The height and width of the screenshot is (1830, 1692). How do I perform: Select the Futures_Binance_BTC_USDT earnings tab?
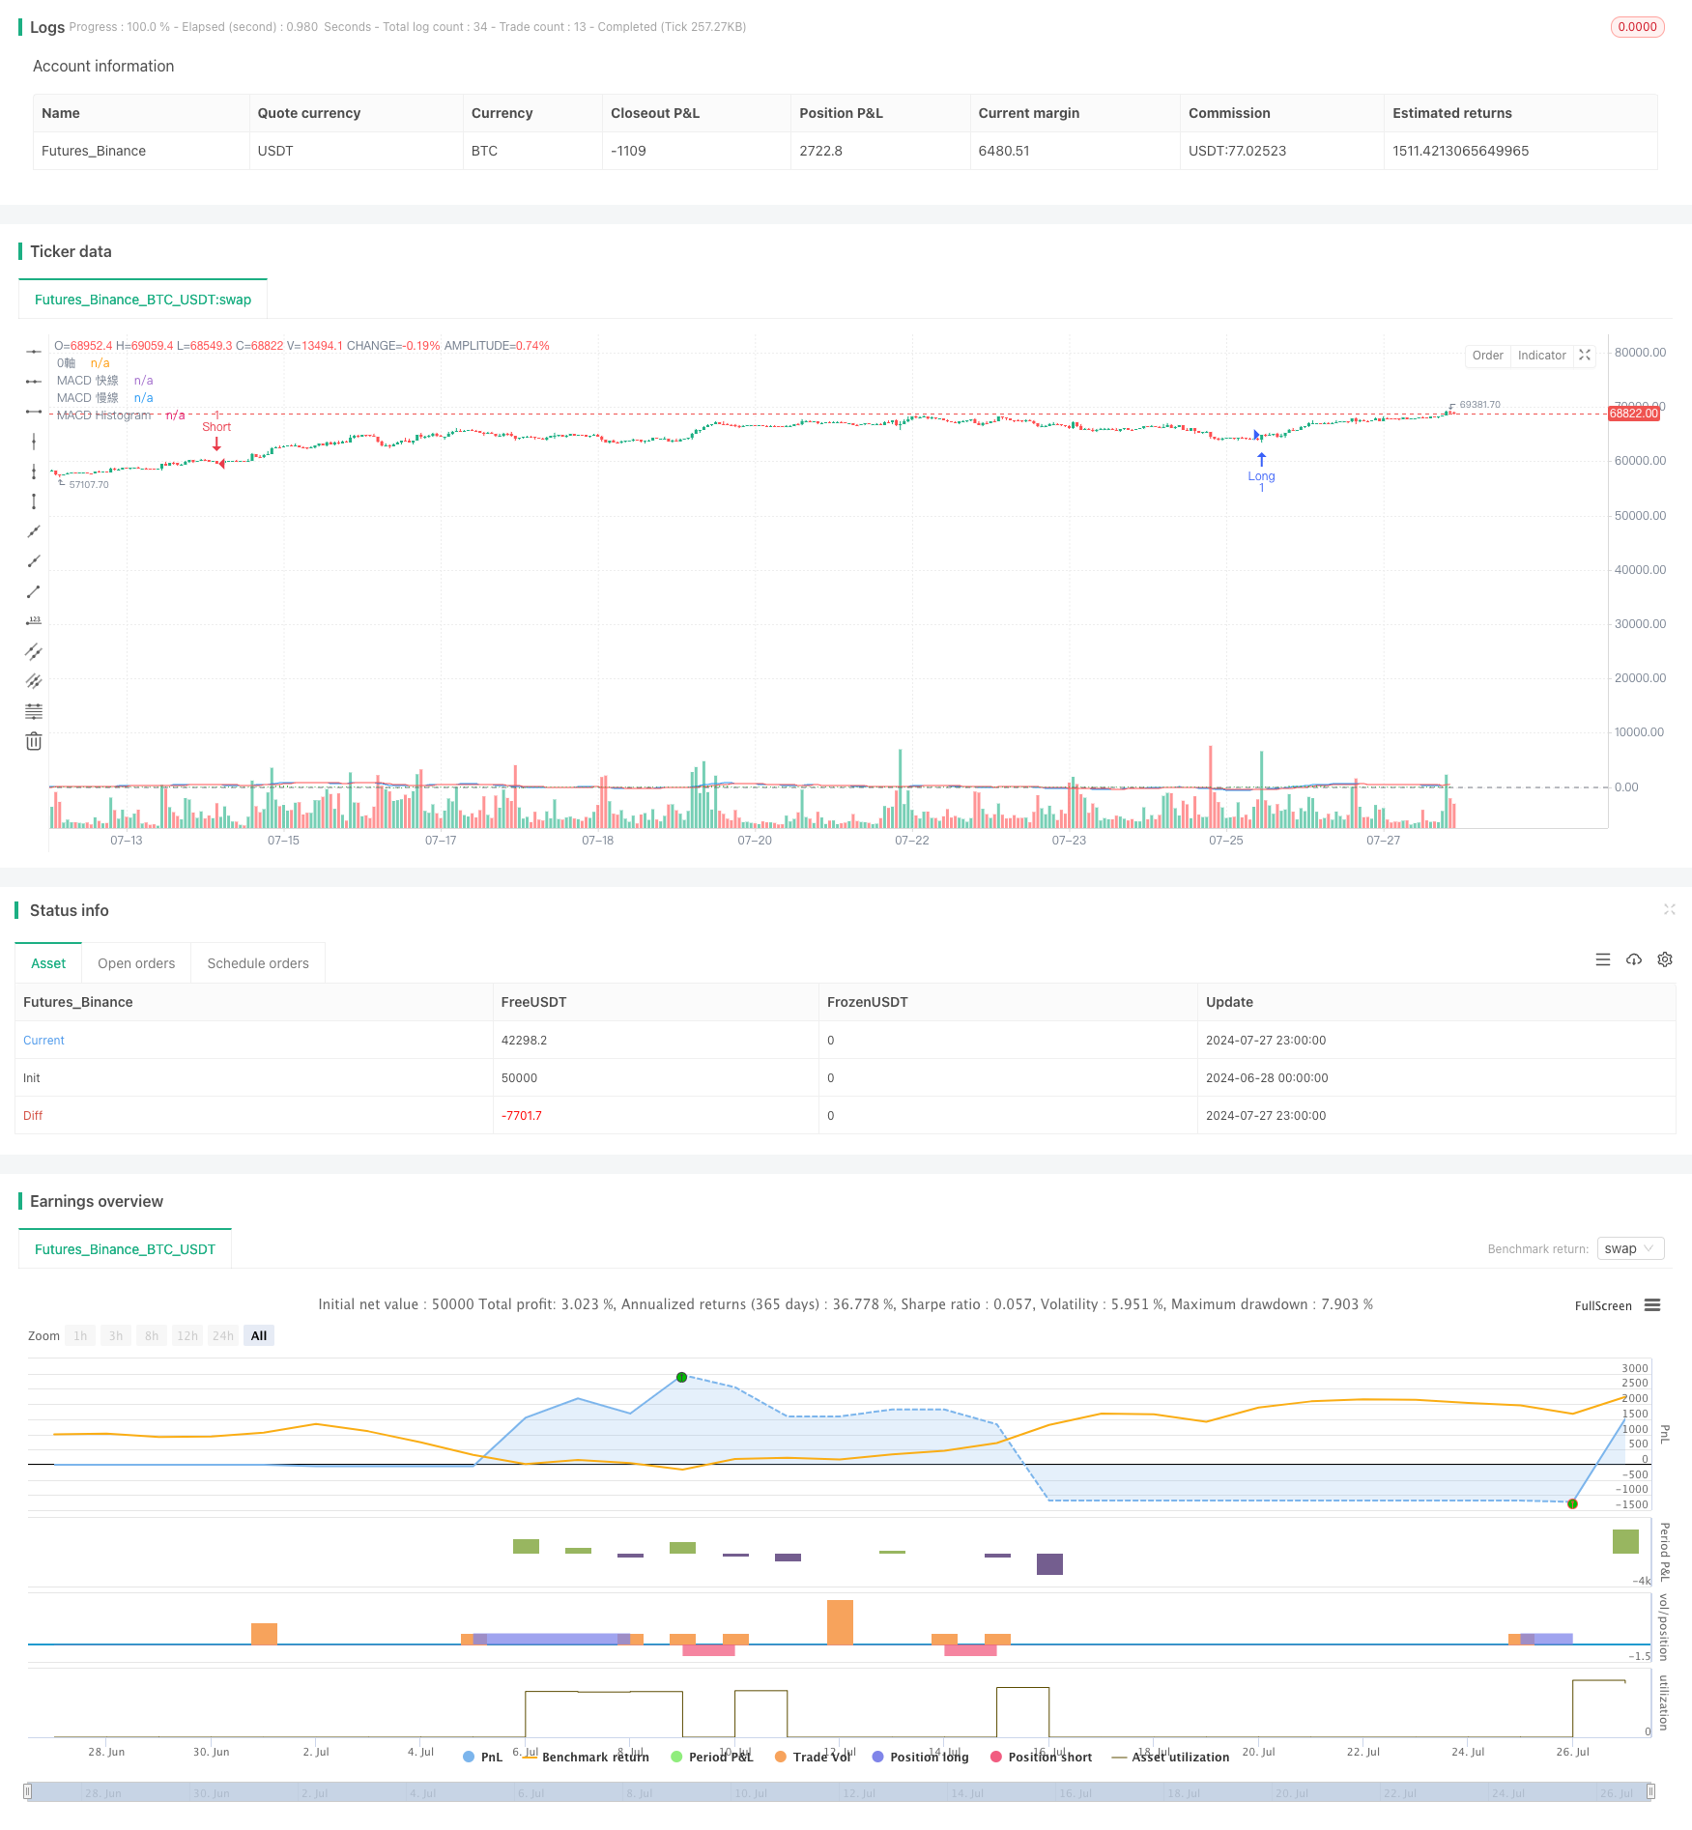pyautogui.click(x=126, y=1249)
